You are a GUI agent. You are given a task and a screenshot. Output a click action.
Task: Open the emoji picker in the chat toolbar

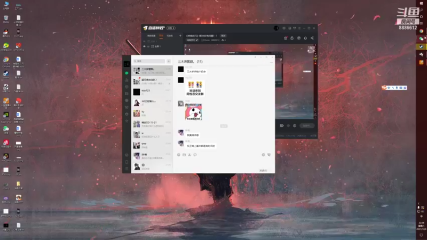click(x=179, y=155)
